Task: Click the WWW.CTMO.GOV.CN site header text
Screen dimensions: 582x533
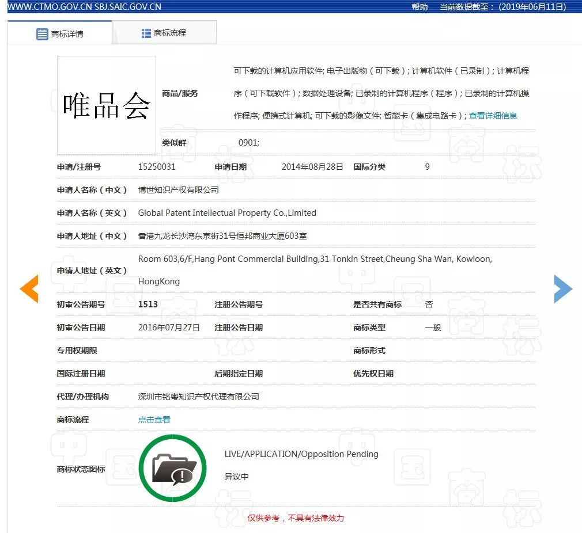Action: point(49,7)
